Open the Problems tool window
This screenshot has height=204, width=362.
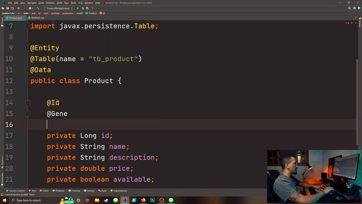point(59,191)
